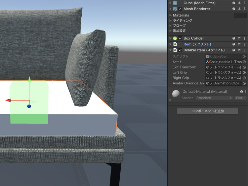
Task: Open the Shader Standard dropdown
Action: pyautogui.click(x=214, y=98)
